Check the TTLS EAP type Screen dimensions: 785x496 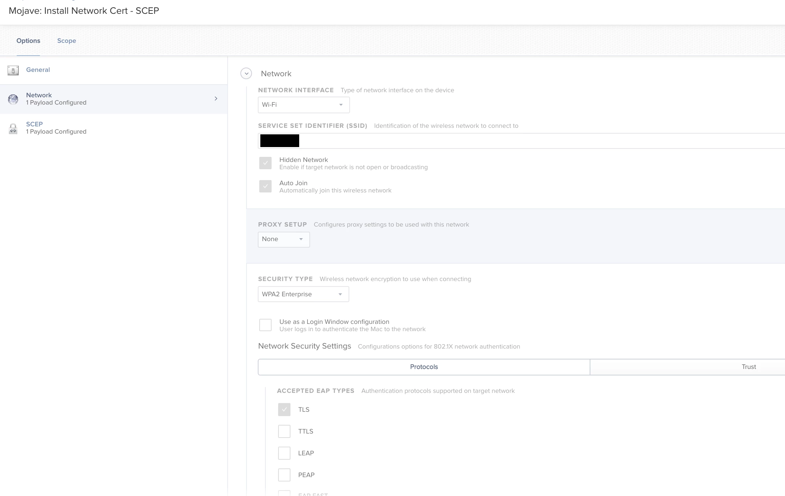click(284, 431)
